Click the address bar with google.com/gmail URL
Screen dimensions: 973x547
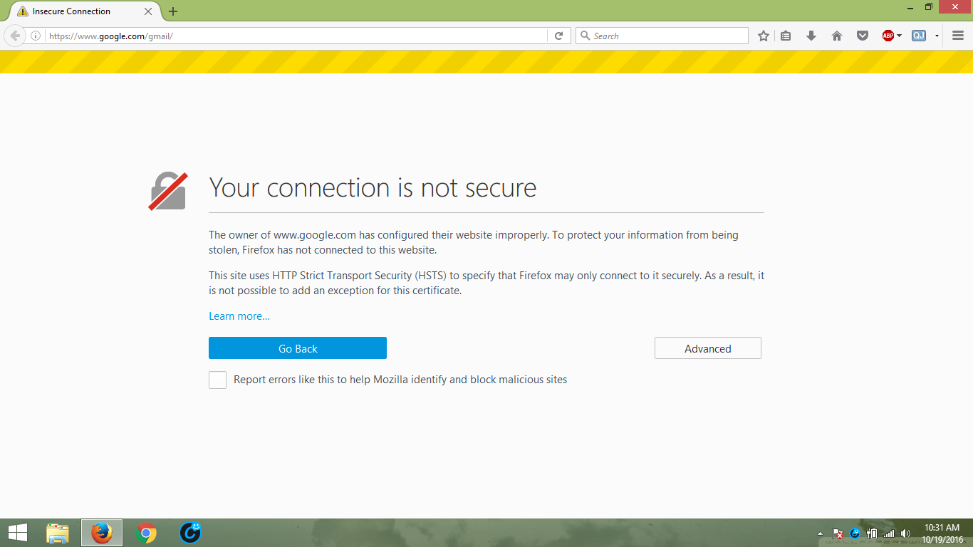(x=296, y=36)
